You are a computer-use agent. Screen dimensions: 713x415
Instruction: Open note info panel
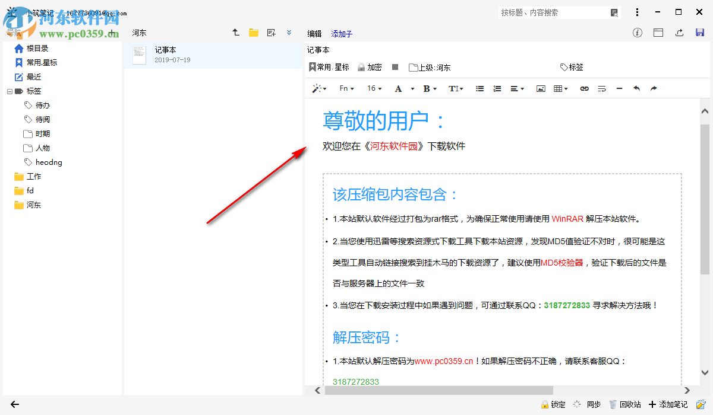tap(637, 33)
